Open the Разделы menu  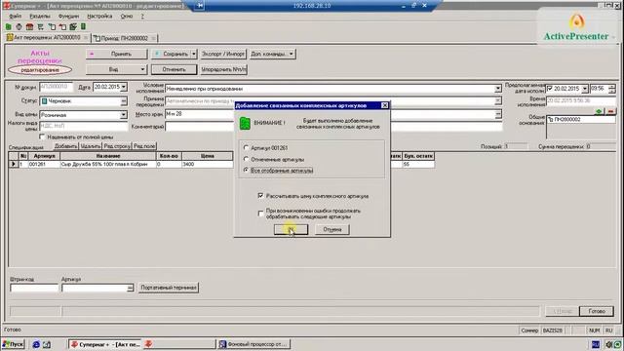point(40,16)
